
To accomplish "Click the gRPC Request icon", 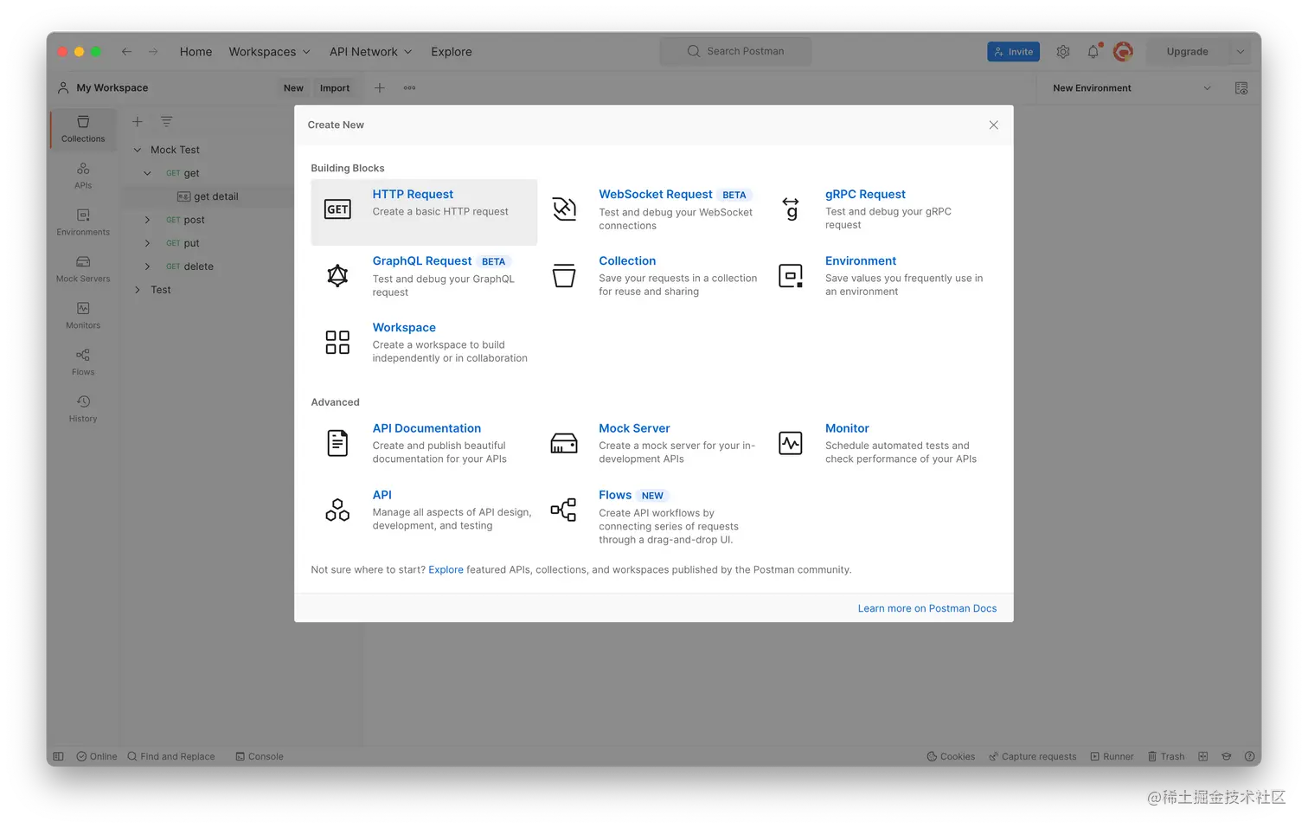I will click(x=791, y=209).
